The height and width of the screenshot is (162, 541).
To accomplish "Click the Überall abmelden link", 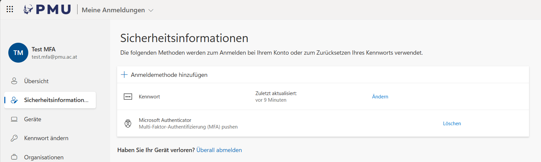I will [219, 150].
